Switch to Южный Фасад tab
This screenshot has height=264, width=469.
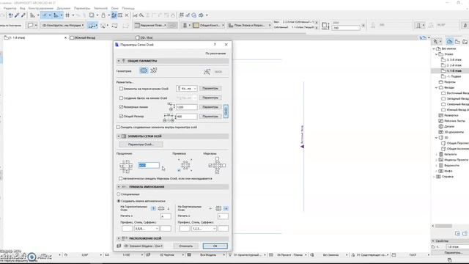(85, 37)
